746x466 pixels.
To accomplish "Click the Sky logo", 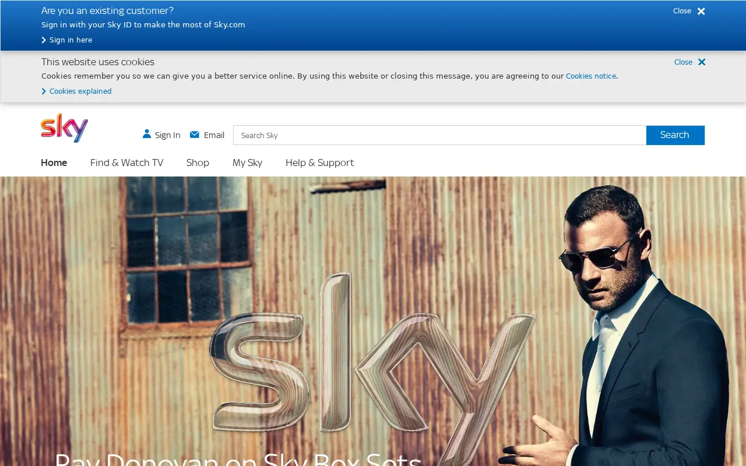I will point(64,128).
